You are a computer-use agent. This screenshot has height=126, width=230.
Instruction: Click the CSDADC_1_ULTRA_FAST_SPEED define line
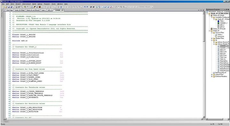tap(38, 73)
